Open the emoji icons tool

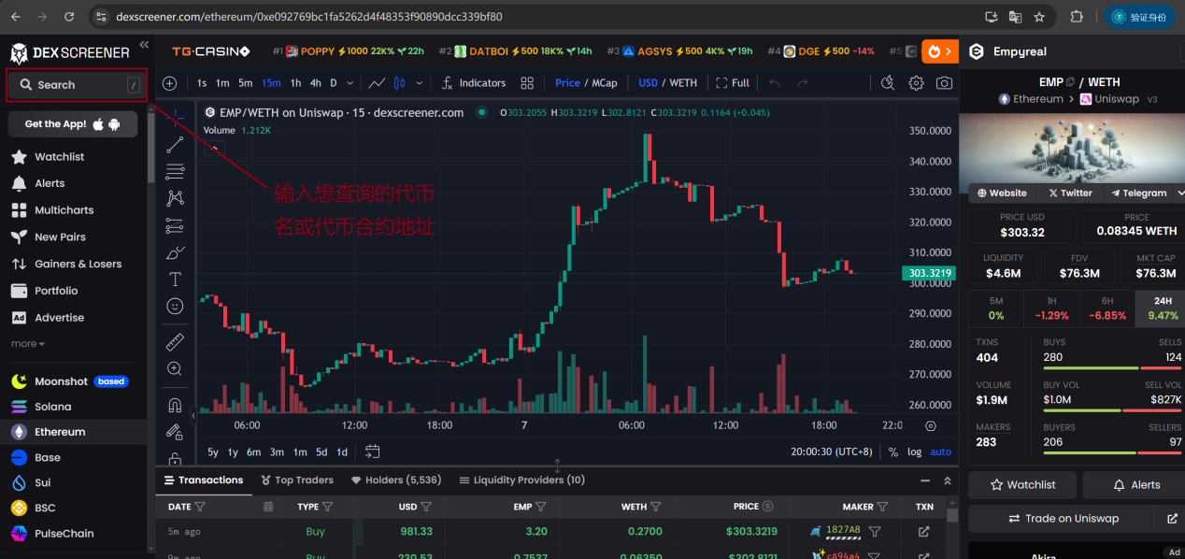[x=175, y=306]
